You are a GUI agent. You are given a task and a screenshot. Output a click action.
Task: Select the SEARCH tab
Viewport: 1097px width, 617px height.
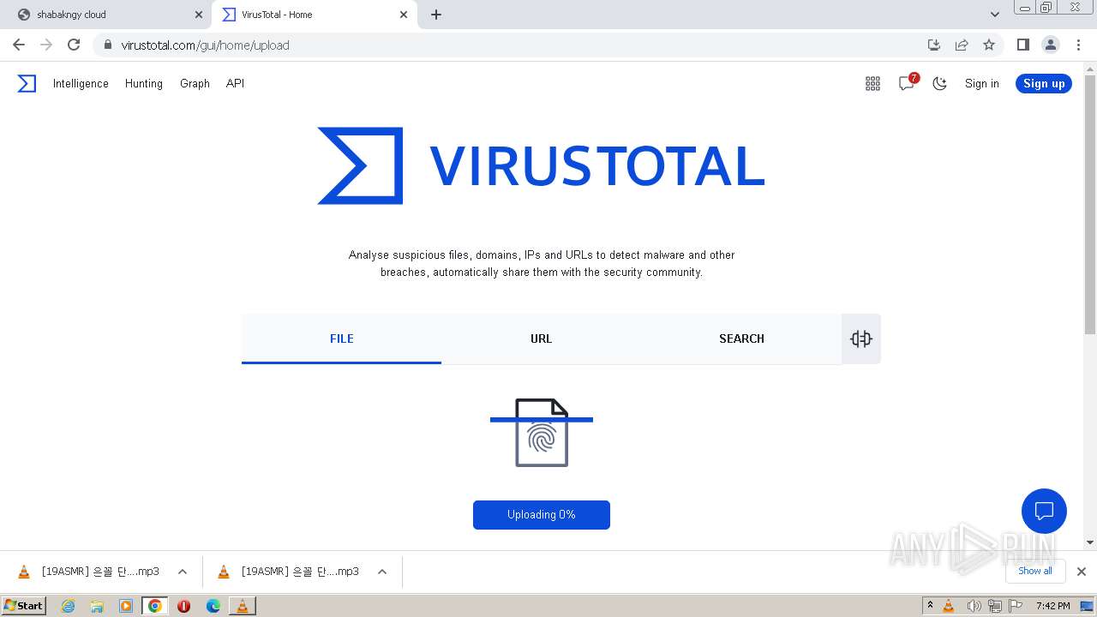click(x=741, y=338)
